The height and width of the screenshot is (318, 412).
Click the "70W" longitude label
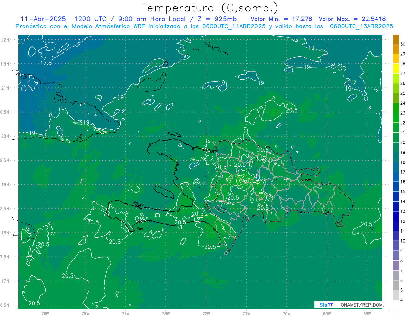click(286, 313)
